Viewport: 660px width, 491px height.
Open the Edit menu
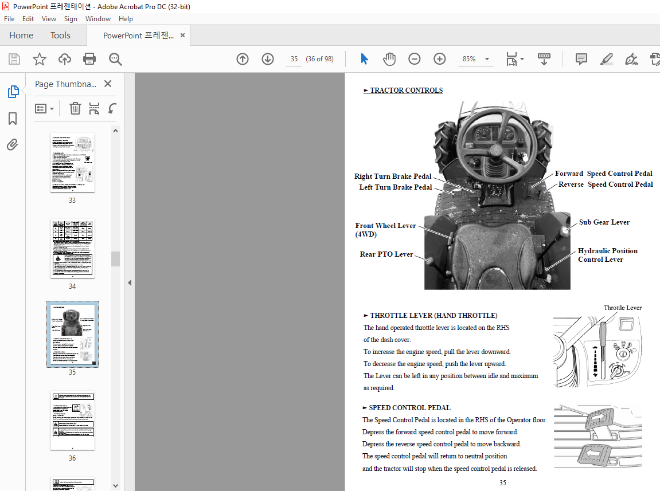[x=28, y=19]
